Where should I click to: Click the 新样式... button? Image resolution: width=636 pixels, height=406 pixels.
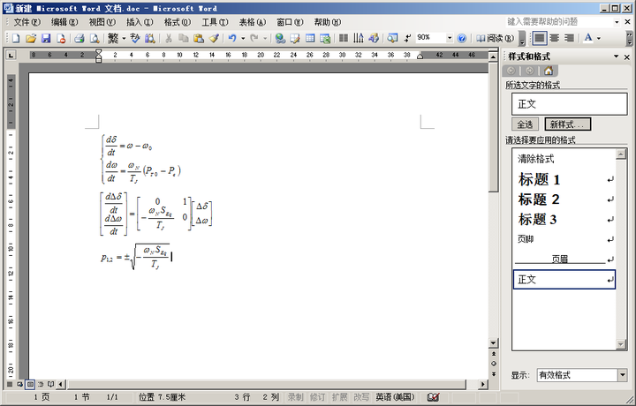click(567, 124)
